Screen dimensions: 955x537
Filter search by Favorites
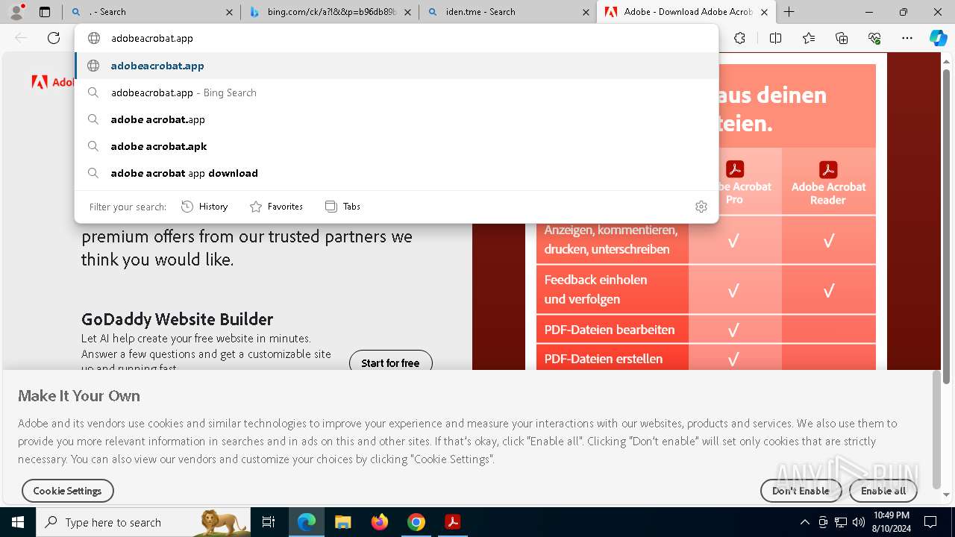pyautogui.click(x=276, y=207)
